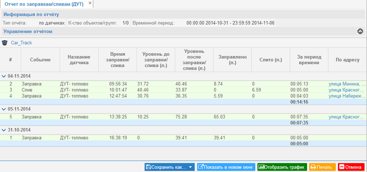Open the улица Набереж… address link
The width and height of the screenshot is (367, 172).
(x=347, y=96)
